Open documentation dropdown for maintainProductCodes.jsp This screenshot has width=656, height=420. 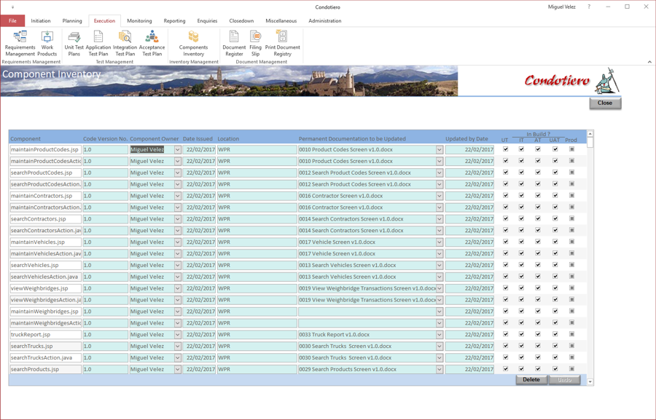click(x=440, y=150)
